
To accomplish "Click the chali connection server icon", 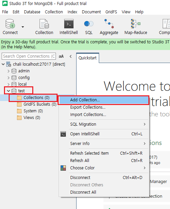I will [9, 64].
